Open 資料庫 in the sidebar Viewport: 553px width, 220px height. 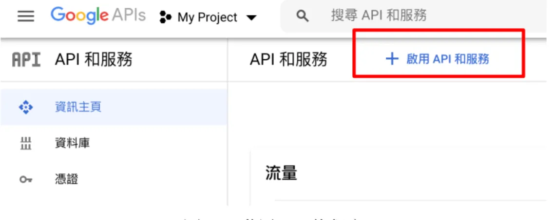[x=114, y=143]
